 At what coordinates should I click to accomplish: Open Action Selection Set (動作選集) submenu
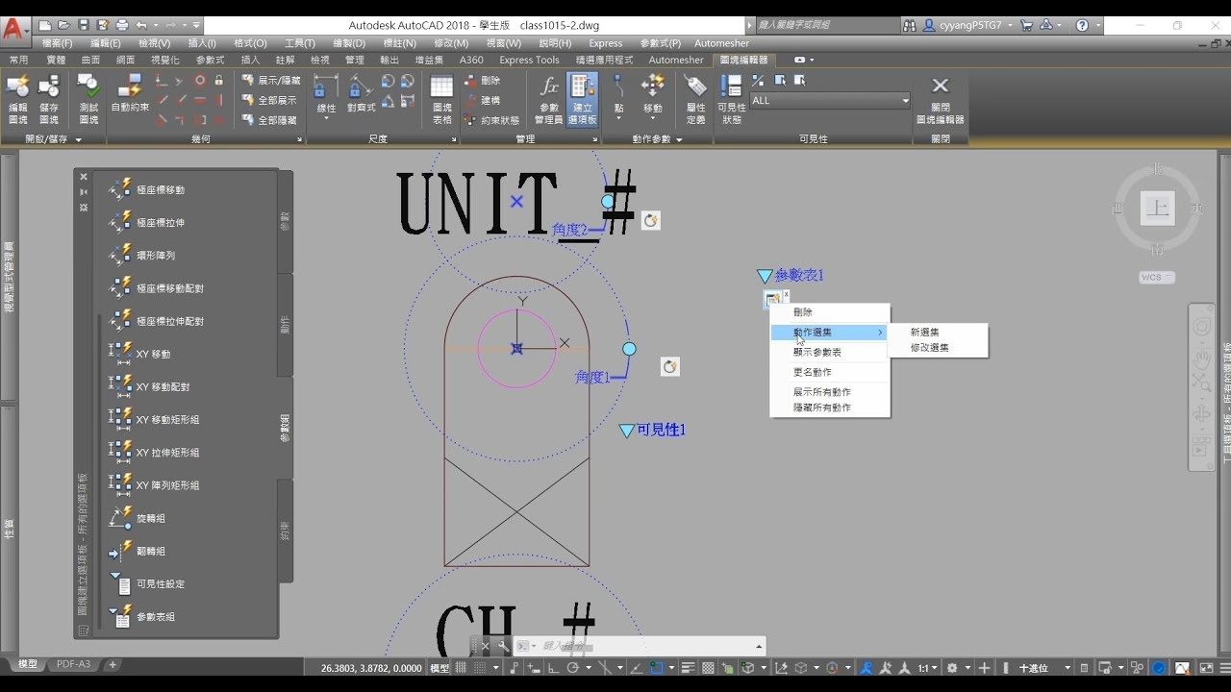pyautogui.click(x=830, y=333)
